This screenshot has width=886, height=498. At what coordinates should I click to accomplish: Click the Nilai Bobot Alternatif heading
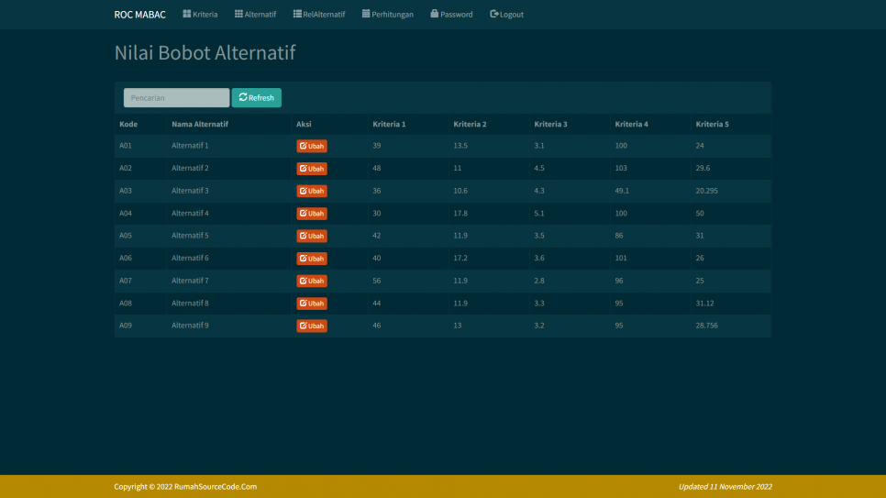pos(205,52)
